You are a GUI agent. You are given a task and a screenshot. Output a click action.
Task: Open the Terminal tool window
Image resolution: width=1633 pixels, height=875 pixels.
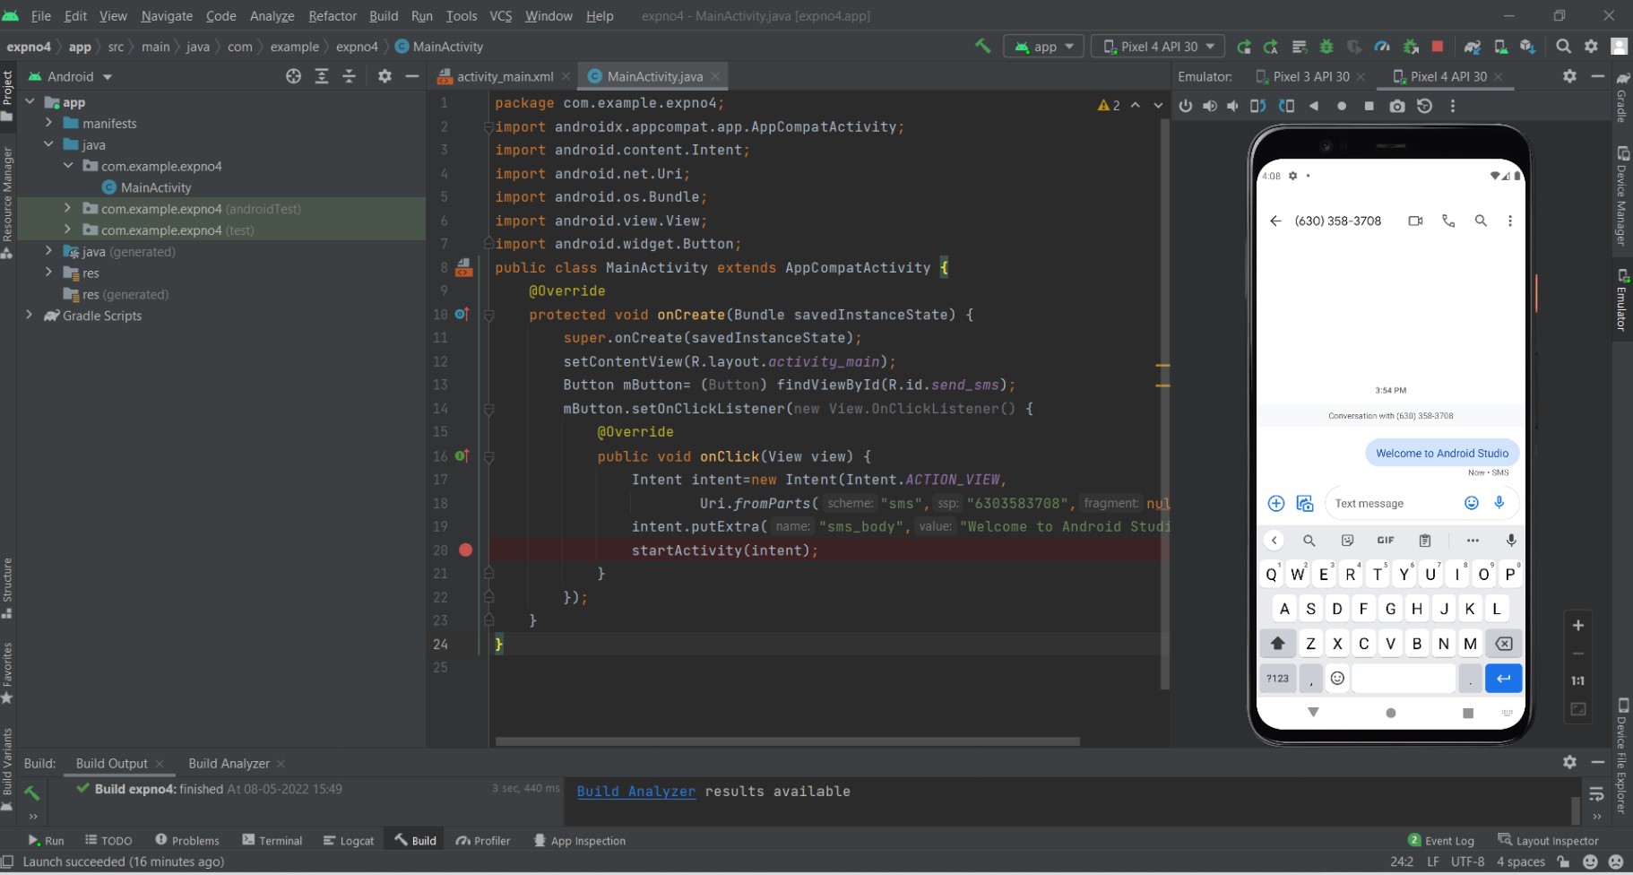tap(272, 840)
